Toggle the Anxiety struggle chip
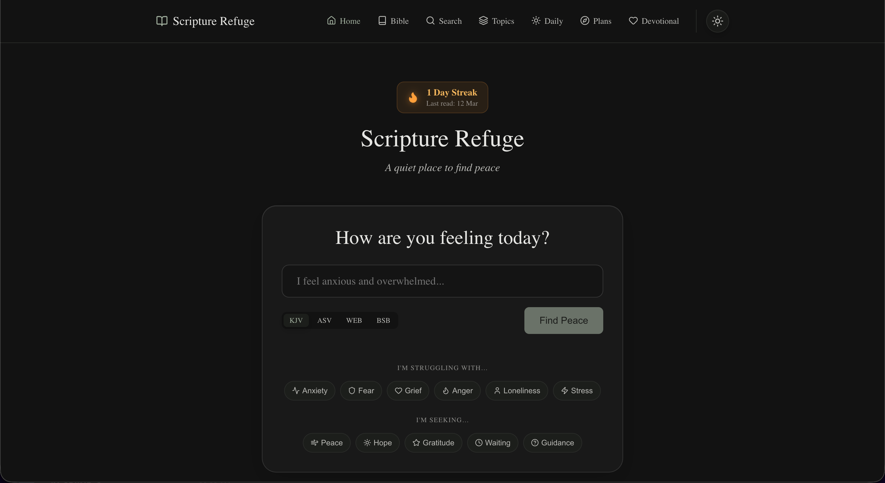 (x=309, y=391)
